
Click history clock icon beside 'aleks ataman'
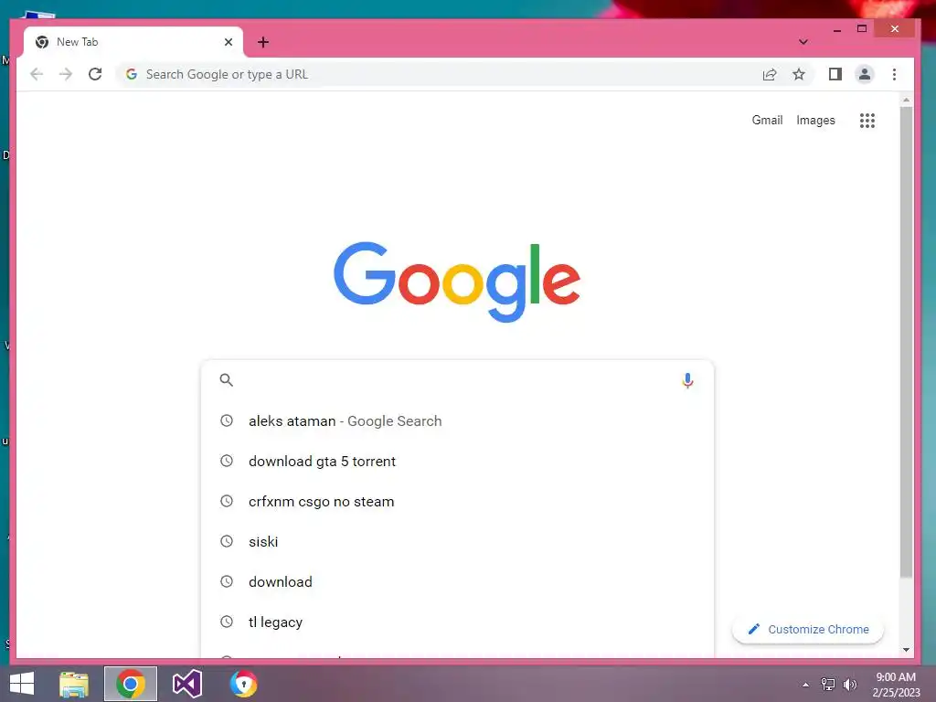227,420
